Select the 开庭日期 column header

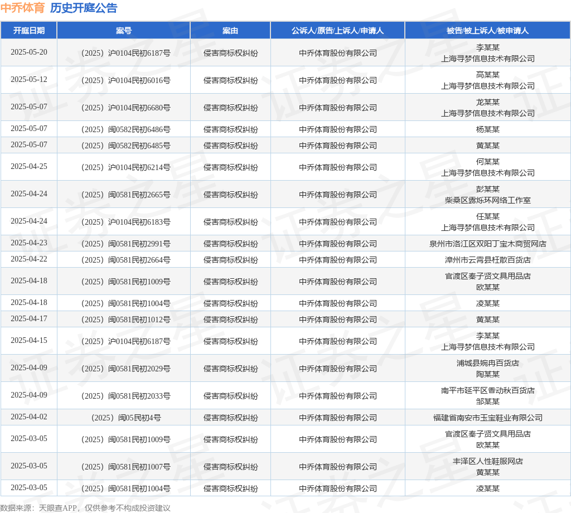[x=29, y=31]
